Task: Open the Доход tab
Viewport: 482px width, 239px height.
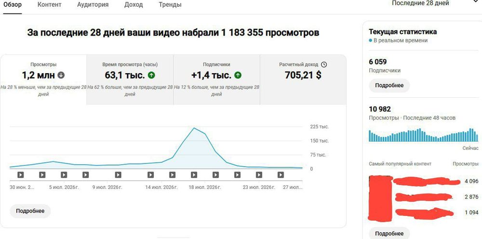Action: click(x=134, y=5)
